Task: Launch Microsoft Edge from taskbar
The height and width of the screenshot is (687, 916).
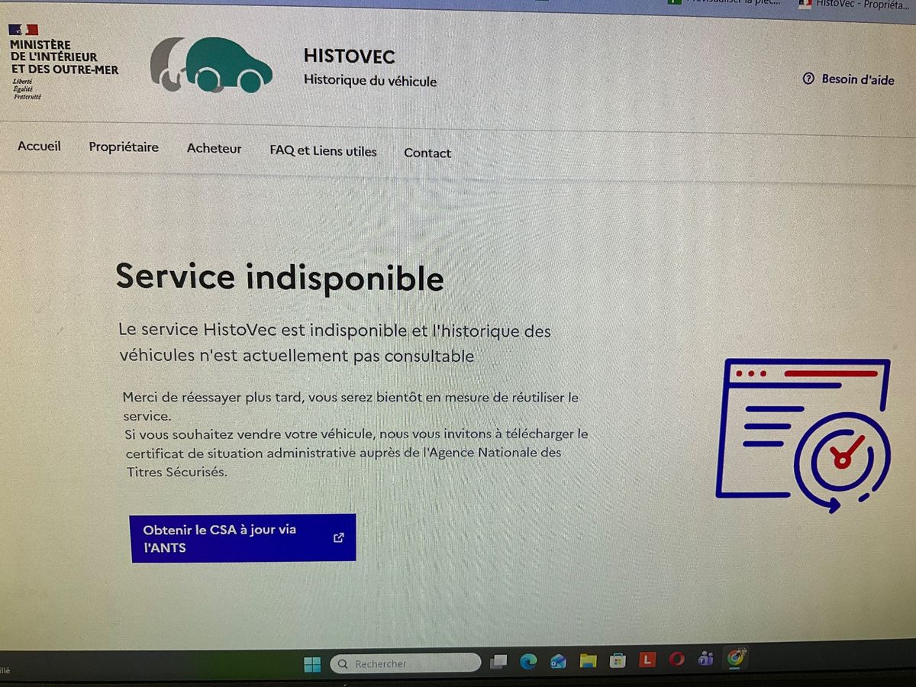Action: (x=528, y=661)
